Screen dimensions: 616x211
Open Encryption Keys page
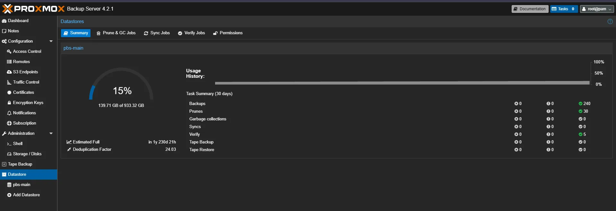click(x=28, y=102)
